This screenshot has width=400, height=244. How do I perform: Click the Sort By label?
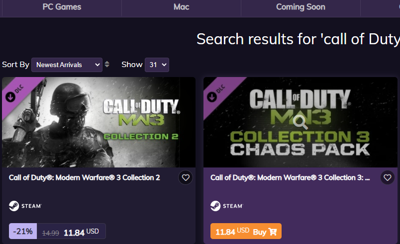(x=15, y=65)
